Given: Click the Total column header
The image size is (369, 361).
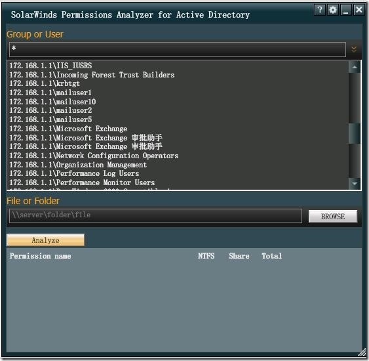Looking at the screenshot, I should [x=272, y=256].
